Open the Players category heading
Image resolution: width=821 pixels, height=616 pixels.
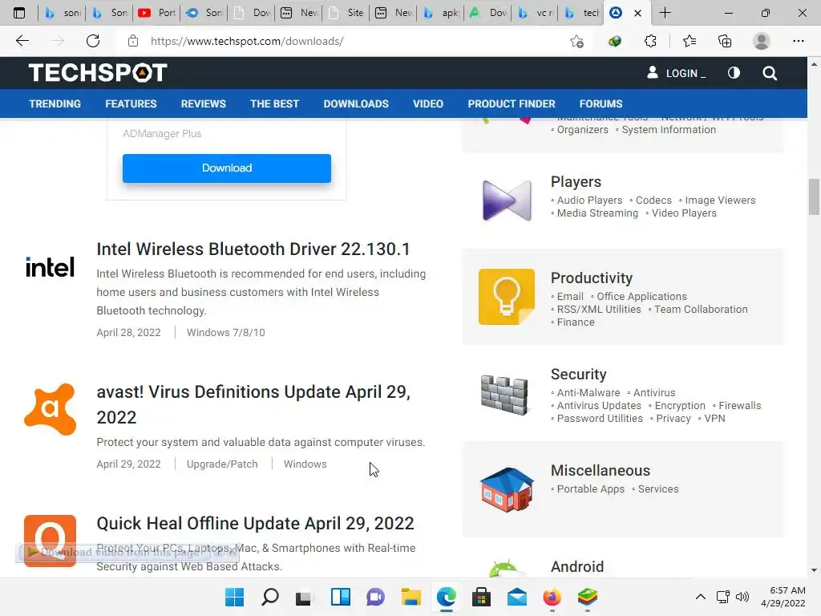click(576, 182)
